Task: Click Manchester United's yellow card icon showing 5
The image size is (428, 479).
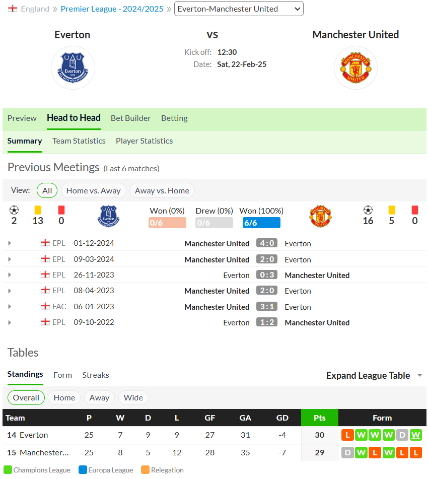Action: 392,210
